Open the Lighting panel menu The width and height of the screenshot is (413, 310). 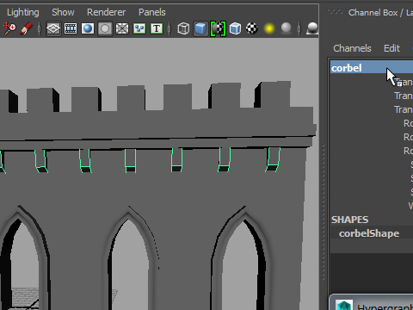pos(23,12)
